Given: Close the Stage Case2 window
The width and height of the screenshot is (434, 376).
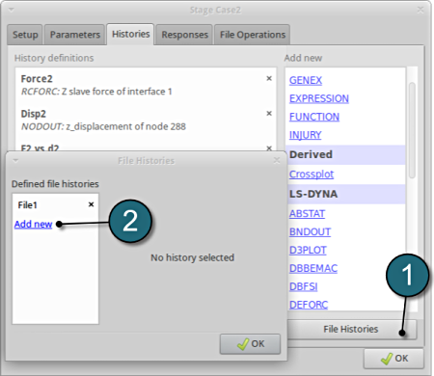Looking at the screenshot, I should (x=420, y=10).
